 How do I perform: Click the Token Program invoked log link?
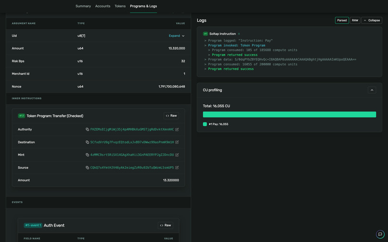[x=236, y=46]
